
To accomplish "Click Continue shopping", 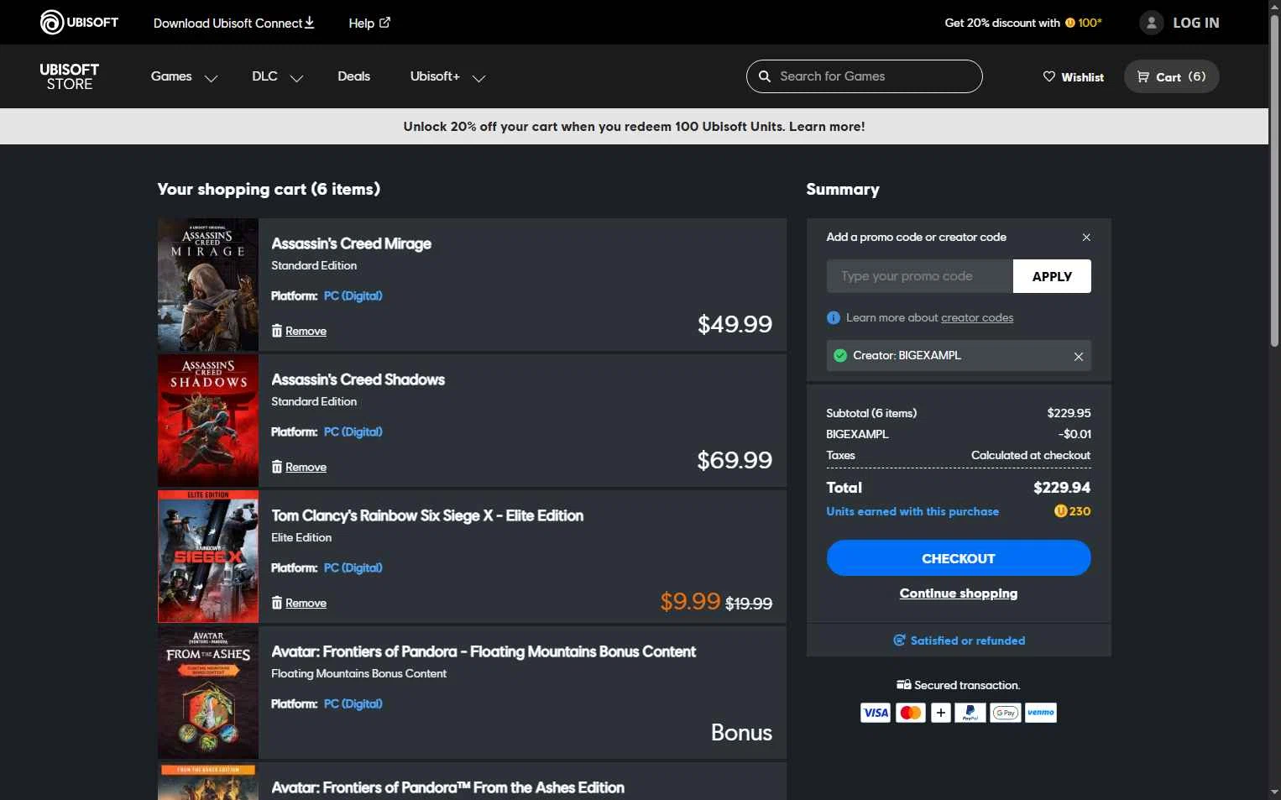I will pyautogui.click(x=959, y=593).
